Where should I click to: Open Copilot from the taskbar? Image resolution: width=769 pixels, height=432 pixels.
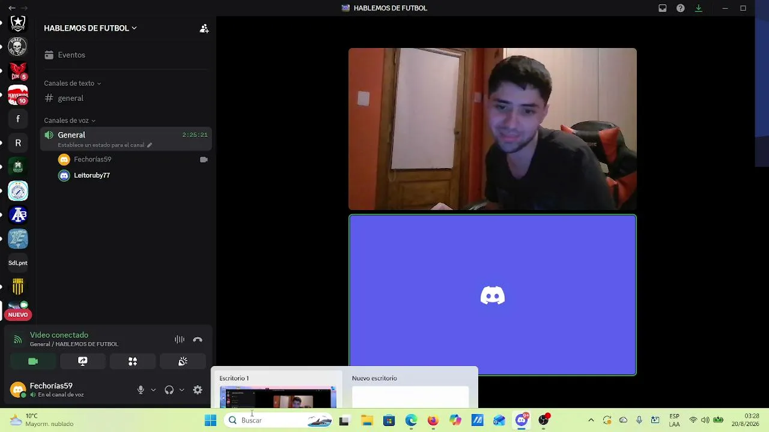pos(455,421)
